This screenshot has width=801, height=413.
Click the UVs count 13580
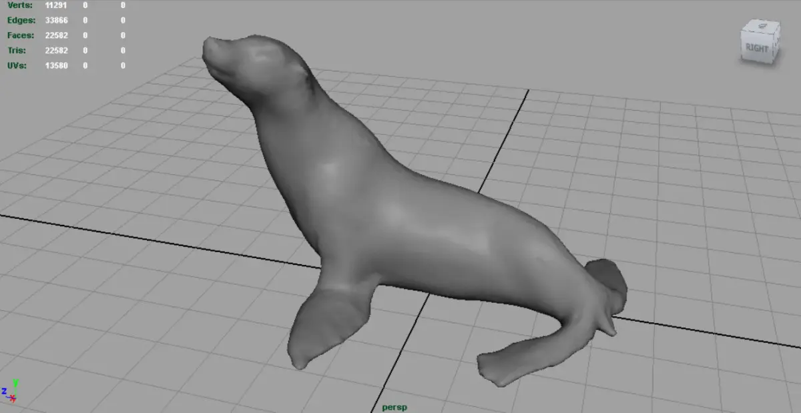click(57, 65)
